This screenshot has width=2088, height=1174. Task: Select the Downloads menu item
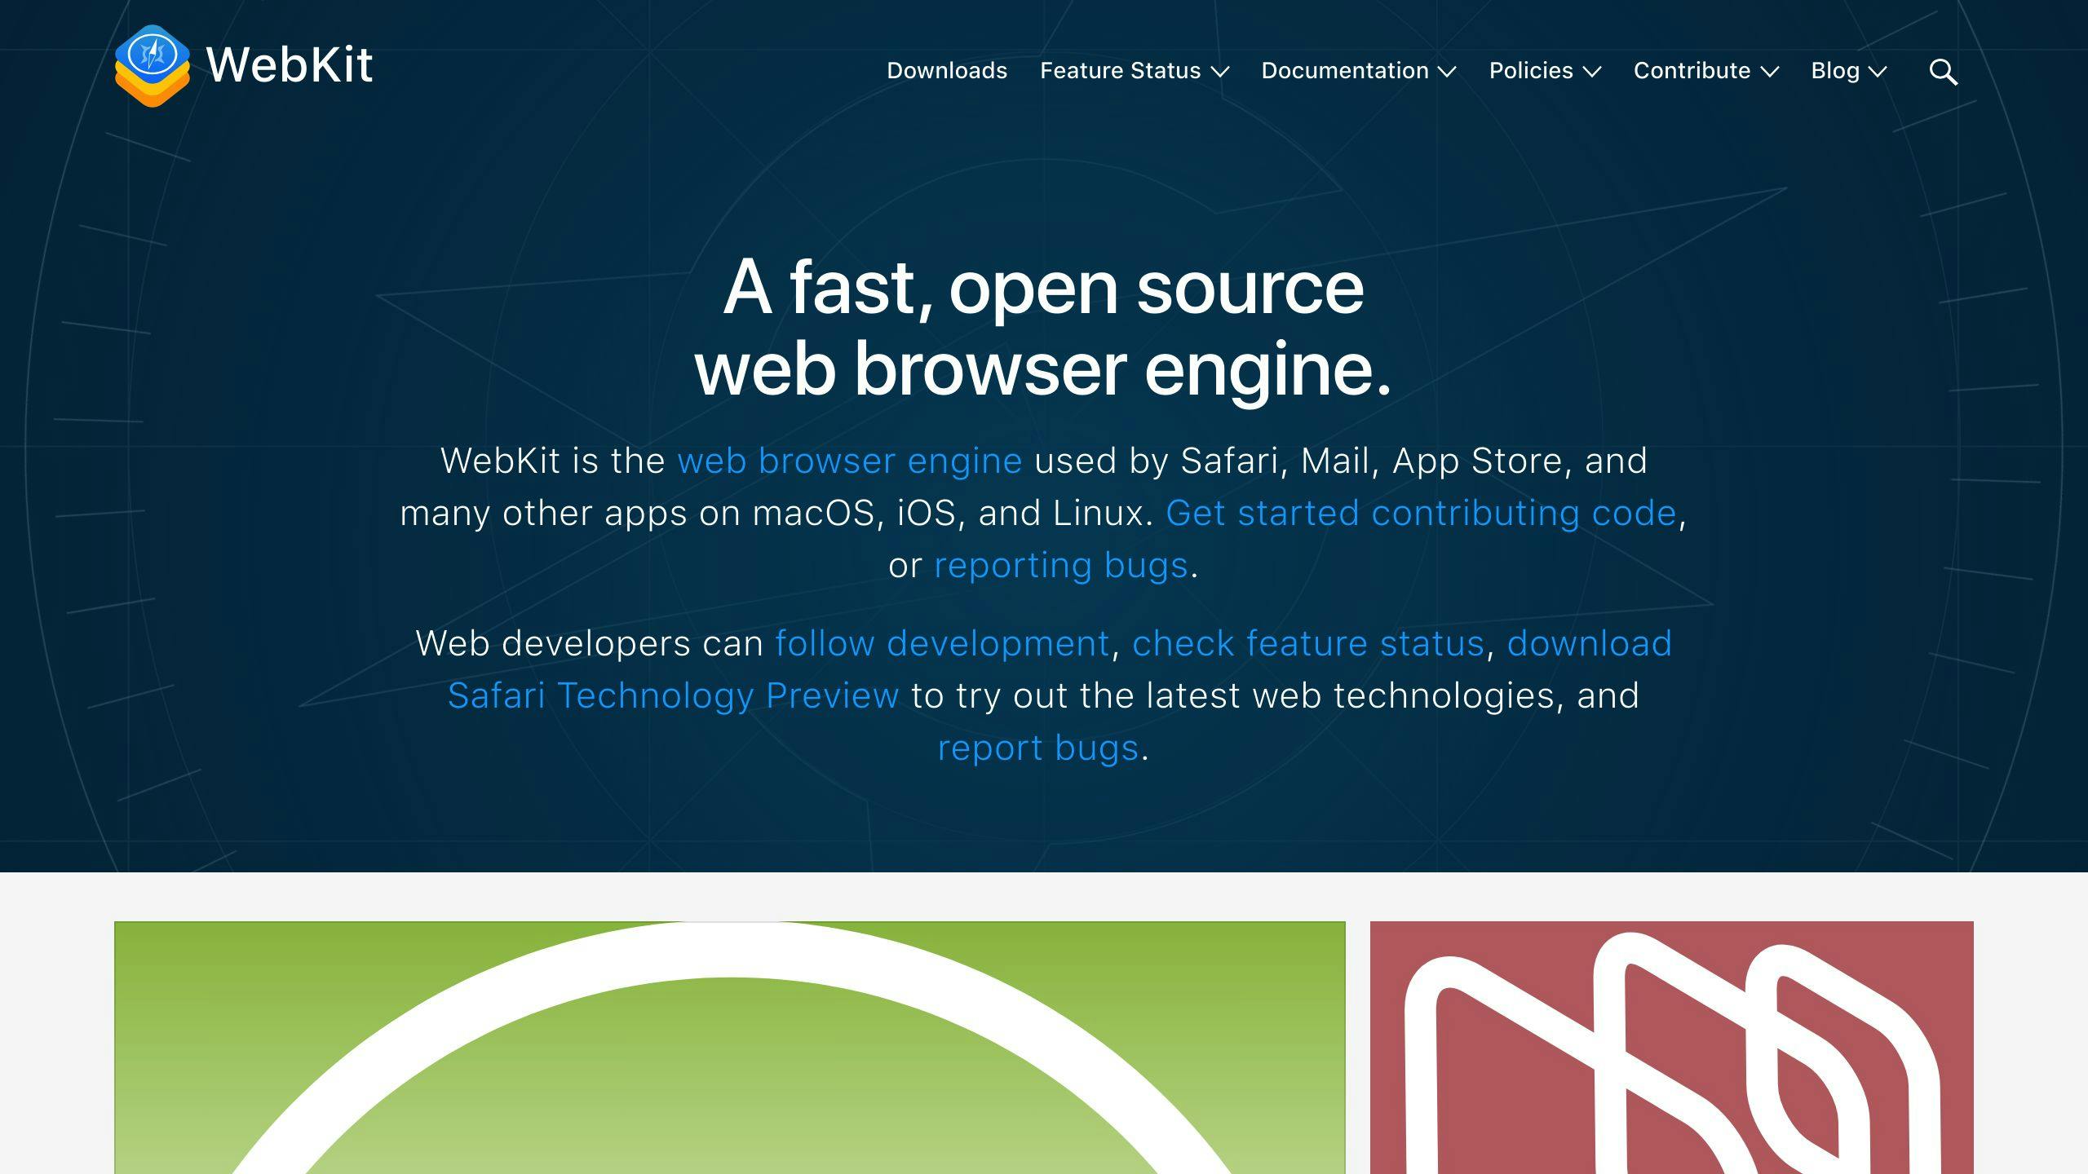click(x=948, y=70)
